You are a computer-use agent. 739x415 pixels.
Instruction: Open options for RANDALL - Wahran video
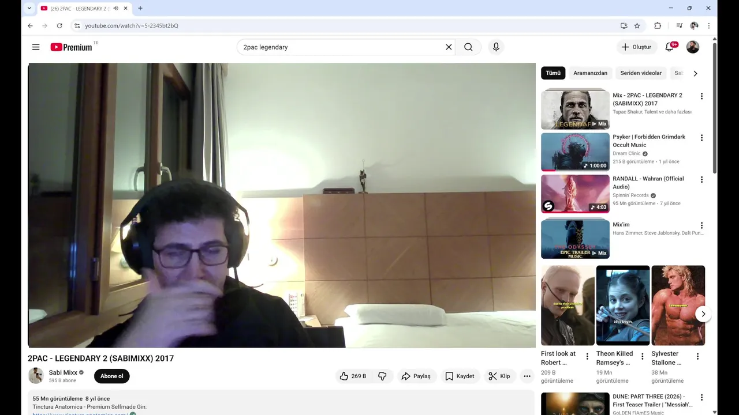701,180
